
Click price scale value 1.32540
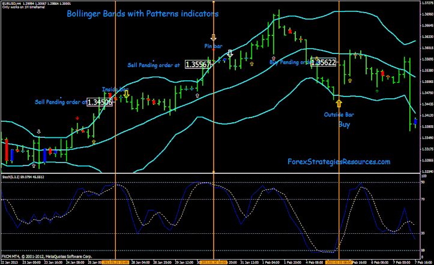pyautogui.click(x=427, y=171)
